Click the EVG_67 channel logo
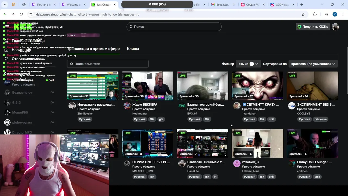Viewport: 348px width, 196px height. coord(182,106)
